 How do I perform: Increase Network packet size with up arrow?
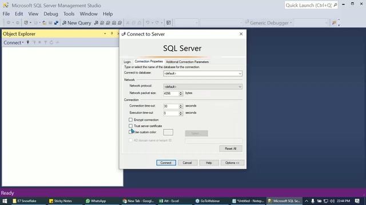(181, 92)
